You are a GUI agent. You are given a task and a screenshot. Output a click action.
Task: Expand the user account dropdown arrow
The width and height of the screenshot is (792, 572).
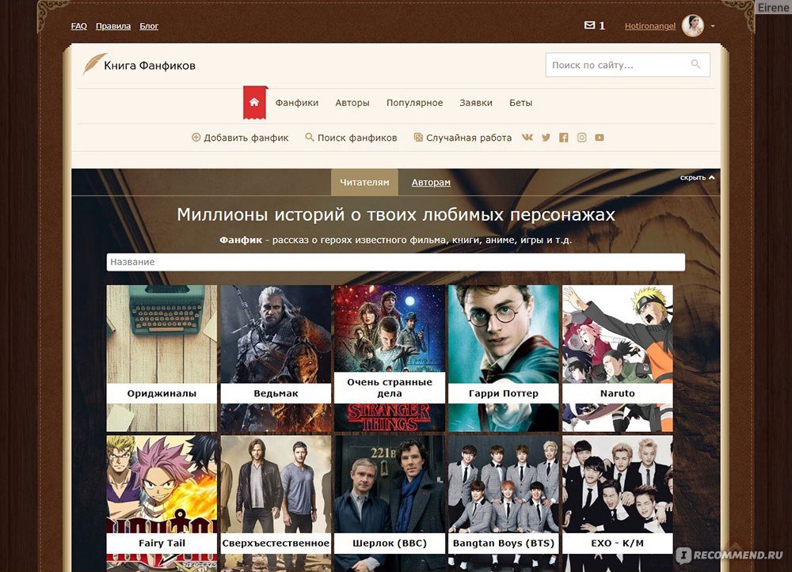coord(713,26)
